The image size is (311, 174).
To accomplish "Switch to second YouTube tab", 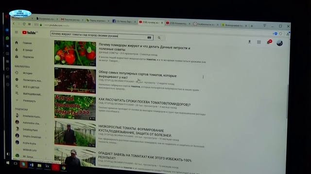I will (x=178, y=23).
